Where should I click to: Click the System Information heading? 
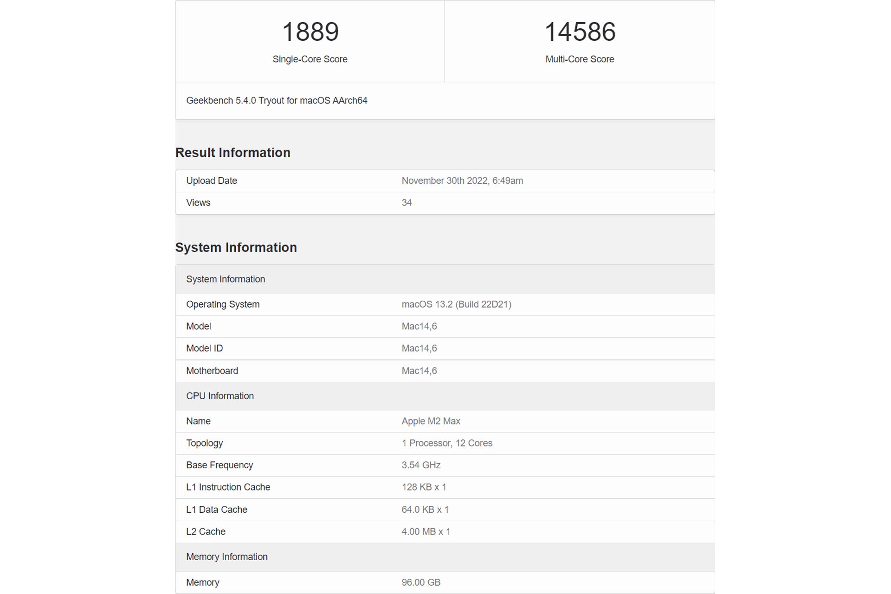[236, 247]
